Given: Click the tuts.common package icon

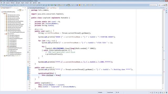Looking at the screenshot, I should (6, 34).
